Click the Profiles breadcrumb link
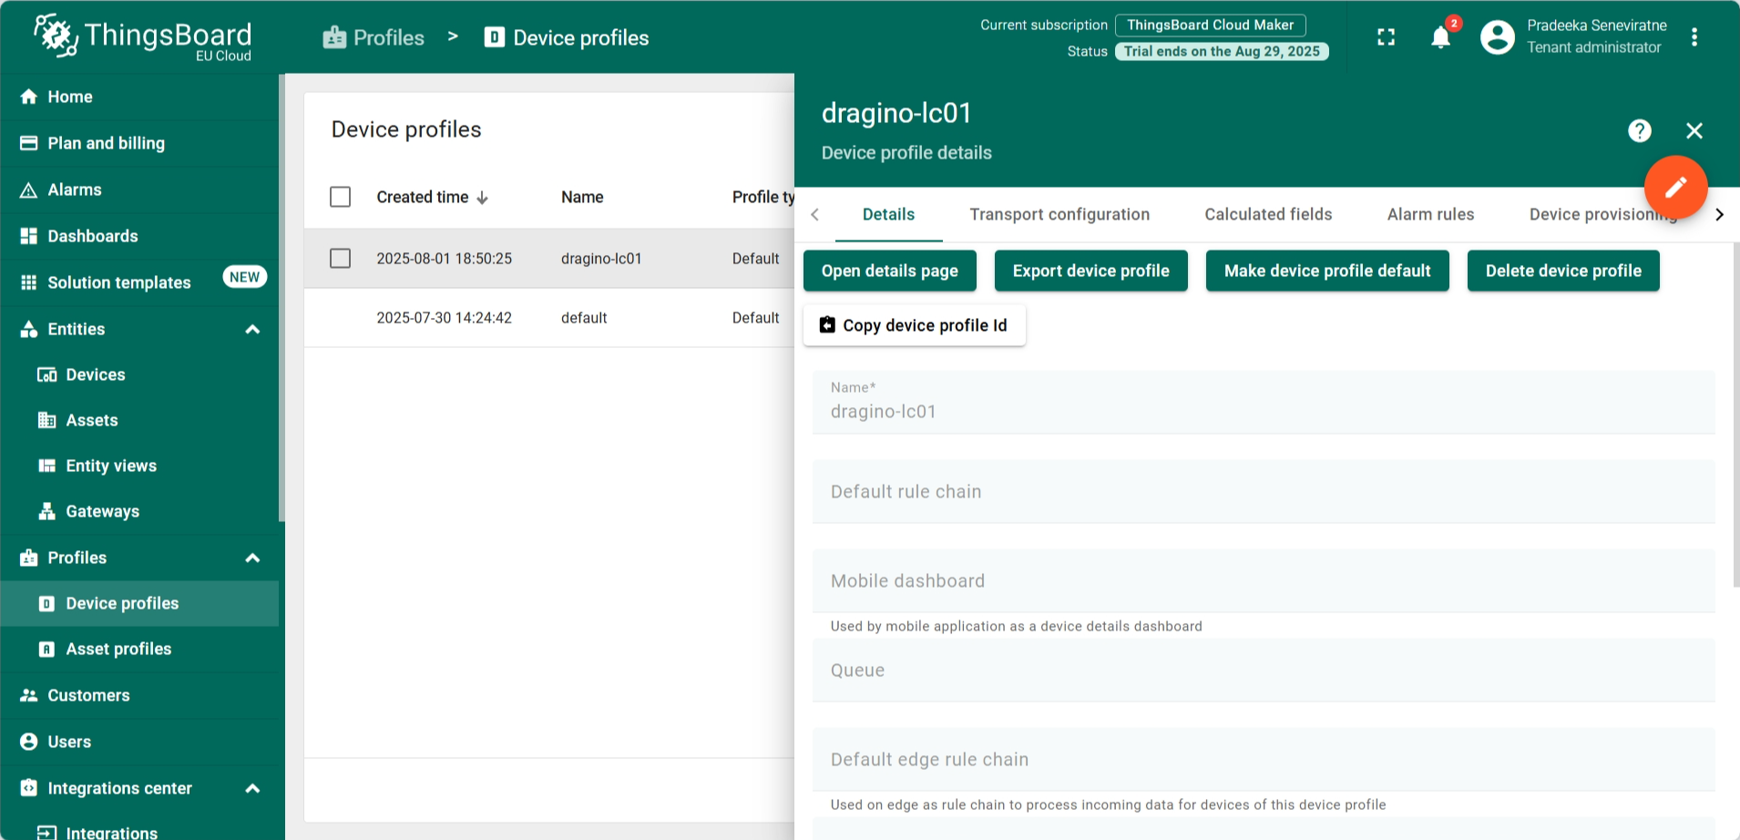Screen dimensions: 1740x840 pyautogui.click(x=374, y=37)
